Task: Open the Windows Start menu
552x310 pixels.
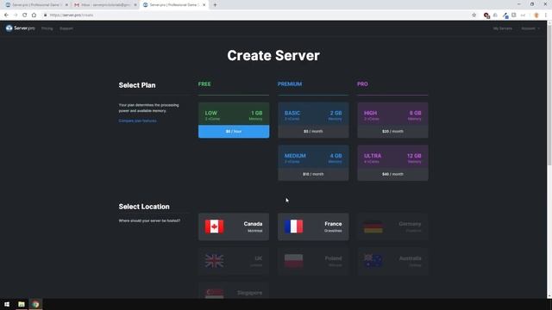Action: [x=7, y=304]
